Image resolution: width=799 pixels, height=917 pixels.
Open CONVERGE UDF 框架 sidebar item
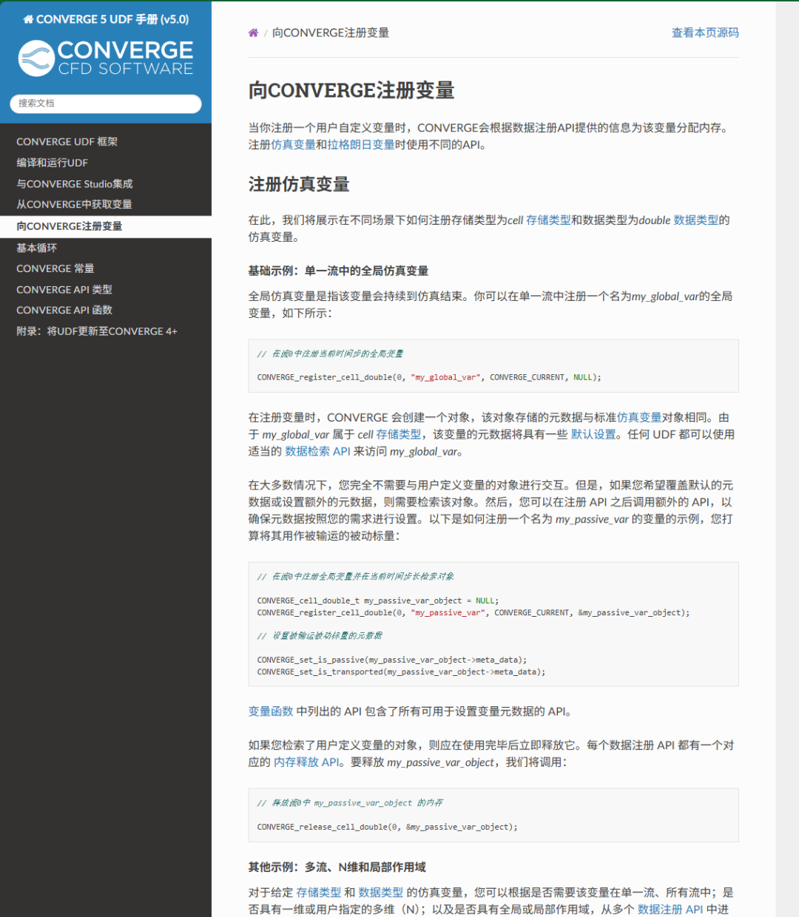click(67, 141)
